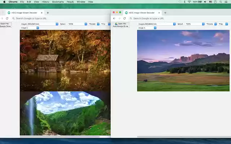231x144 pixels.
Task: Open the Edit menu
Action: (29, 2)
